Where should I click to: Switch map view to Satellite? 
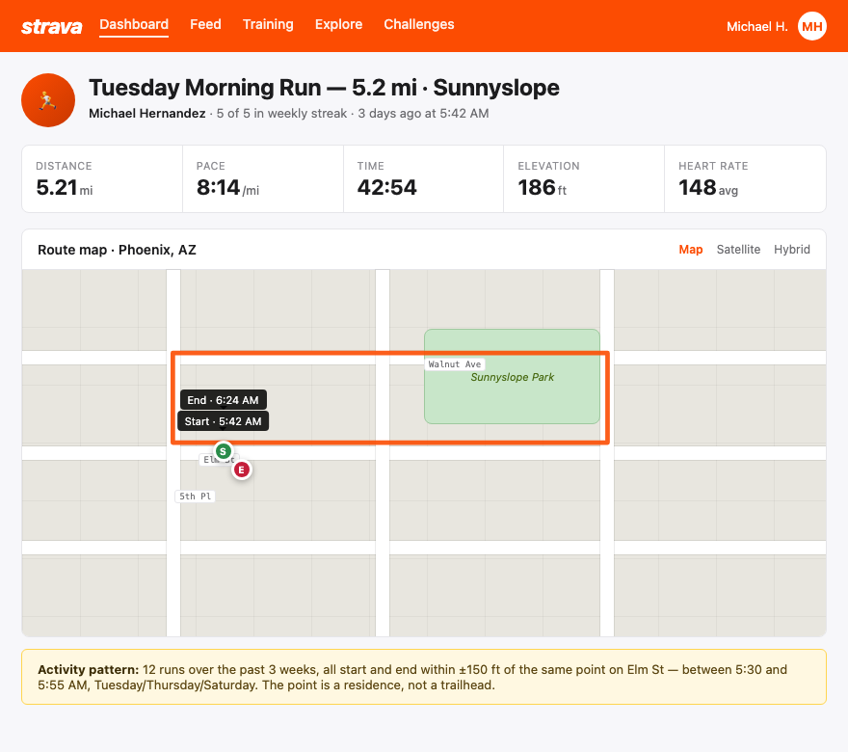738,249
